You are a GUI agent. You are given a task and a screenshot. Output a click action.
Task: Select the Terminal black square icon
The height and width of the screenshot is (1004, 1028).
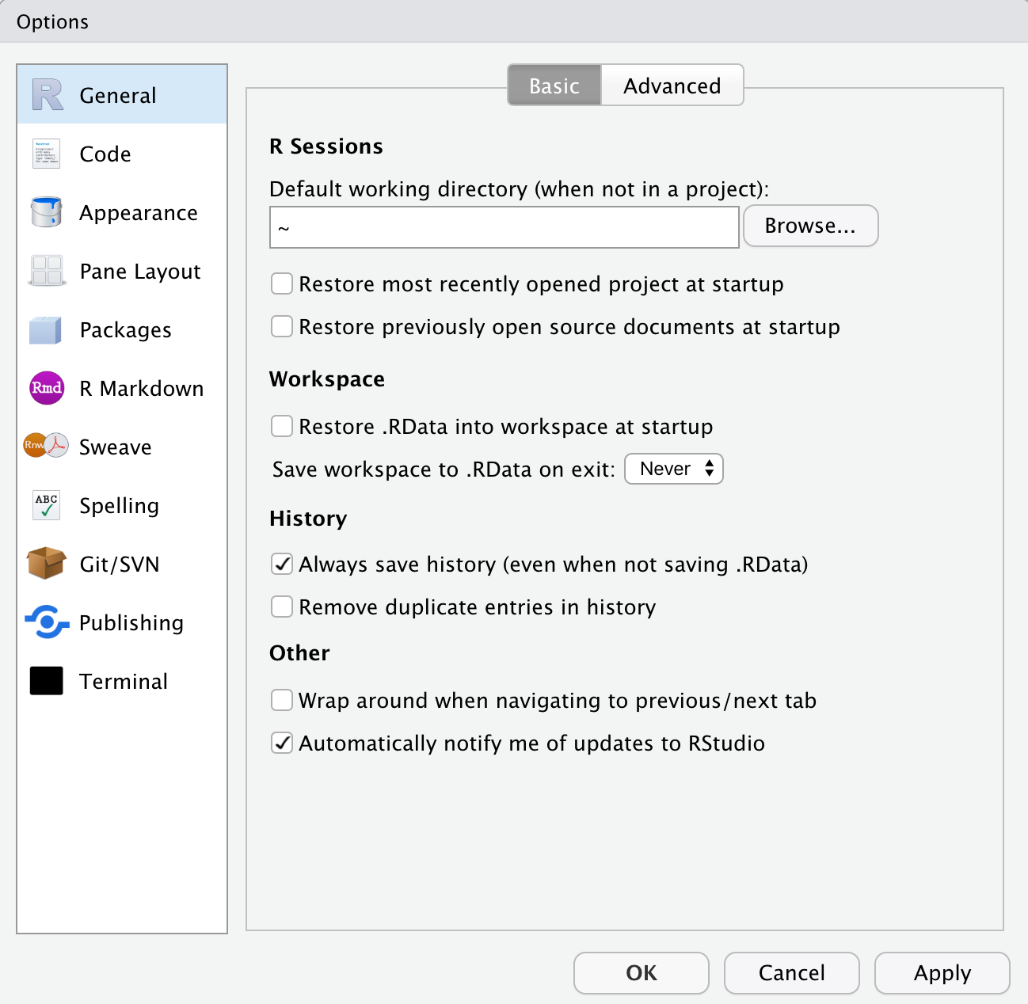pyautogui.click(x=45, y=680)
